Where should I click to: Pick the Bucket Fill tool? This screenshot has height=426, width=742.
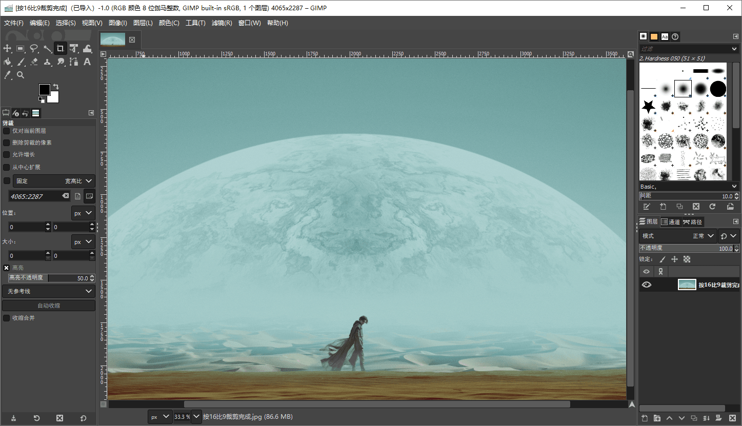coord(7,62)
